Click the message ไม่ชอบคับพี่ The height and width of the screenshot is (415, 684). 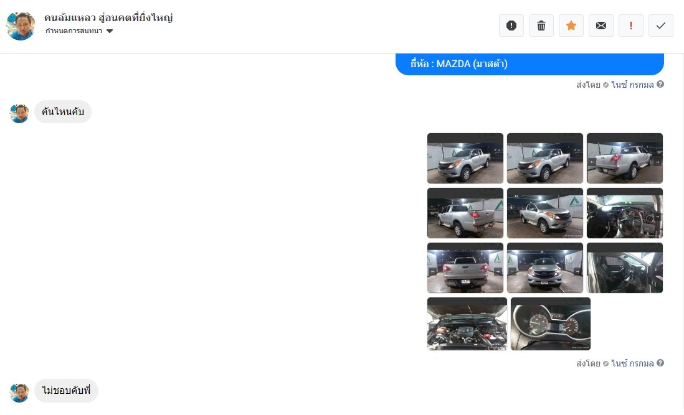click(66, 390)
